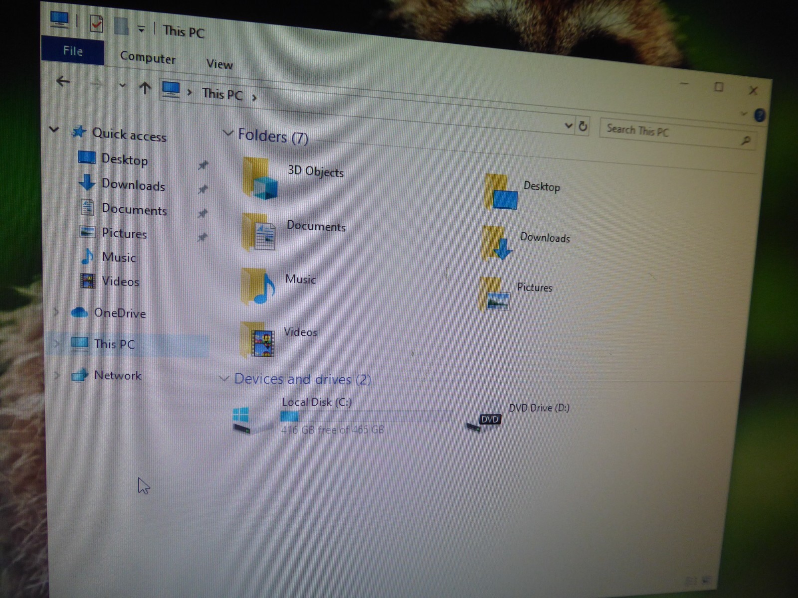Click the This PC title bar icon
798x598 pixels.
point(59,20)
